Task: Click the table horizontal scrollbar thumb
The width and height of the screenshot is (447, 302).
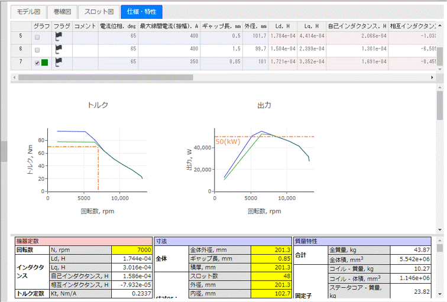Action: (105, 77)
